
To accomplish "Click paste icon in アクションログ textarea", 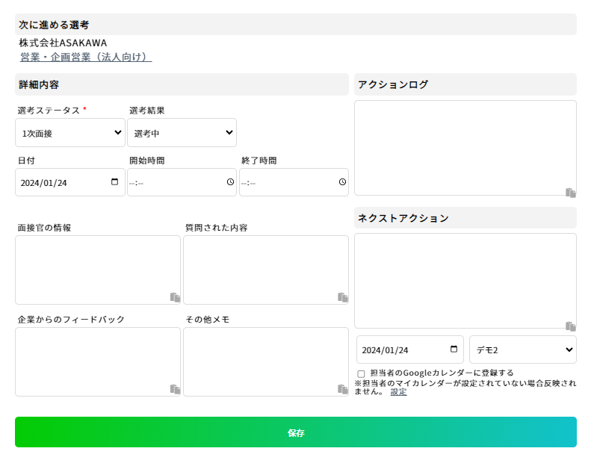I will click(571, 193).
